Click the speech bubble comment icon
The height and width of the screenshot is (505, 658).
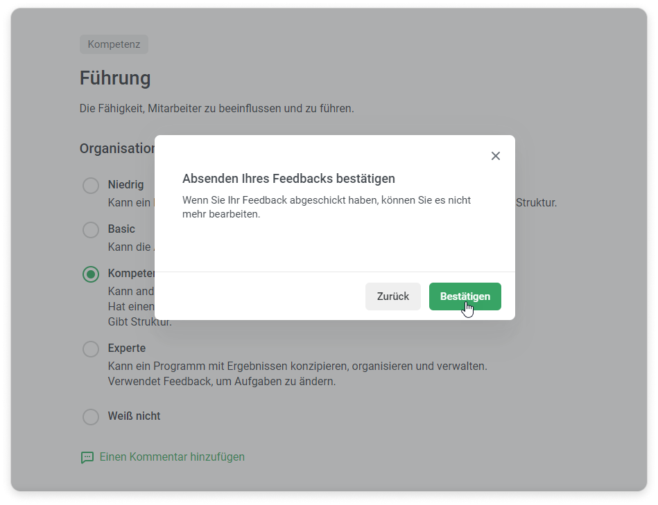[87, 457]
